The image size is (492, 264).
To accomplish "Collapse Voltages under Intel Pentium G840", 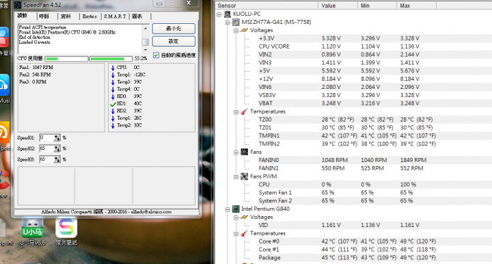I will coord(236,217).
